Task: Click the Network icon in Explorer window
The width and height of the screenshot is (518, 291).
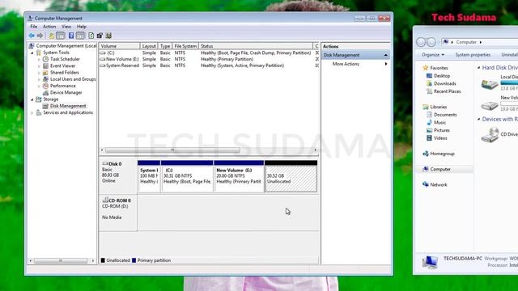Action: click(x=426, y=184)
